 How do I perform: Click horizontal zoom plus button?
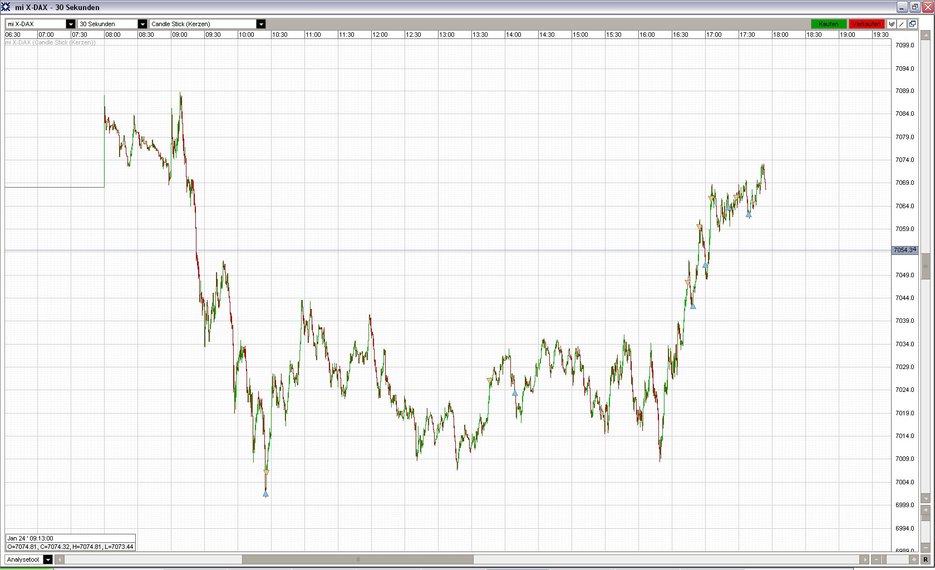pos(913,559)
